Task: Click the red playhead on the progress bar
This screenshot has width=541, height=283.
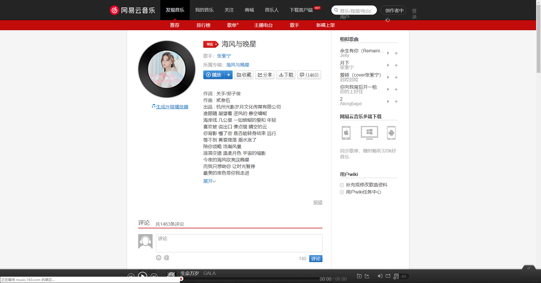Action: coord(181,279)
